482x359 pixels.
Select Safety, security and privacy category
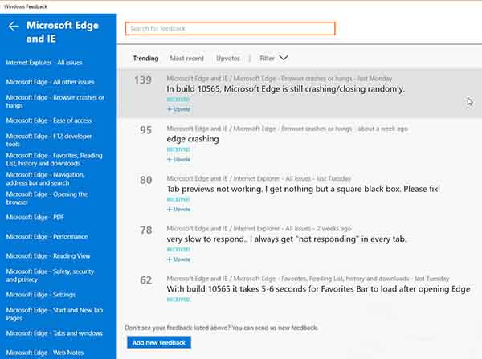(x=50, y=275)
